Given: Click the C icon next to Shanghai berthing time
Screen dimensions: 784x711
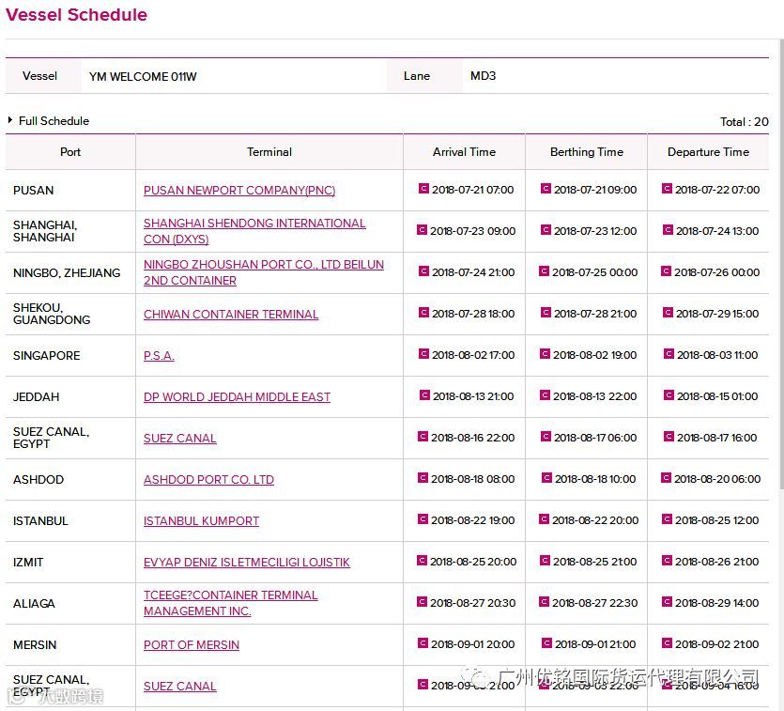Looking at the screenshot, I should (545, 230).
